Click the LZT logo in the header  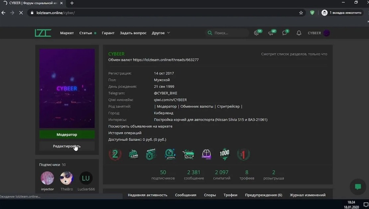tap(43, 33)
